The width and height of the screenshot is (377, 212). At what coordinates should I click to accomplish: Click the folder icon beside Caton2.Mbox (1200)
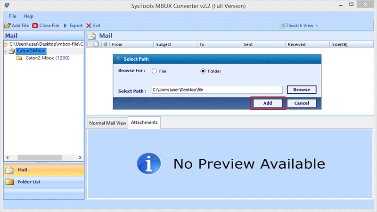[x=19, y=58]
